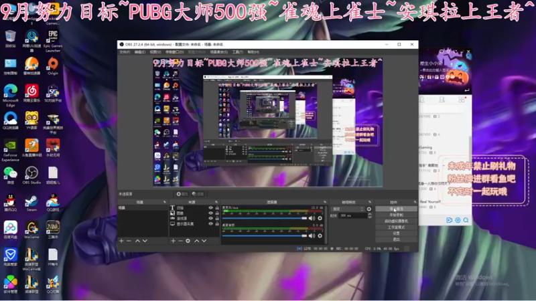Open the Microsoft Edge desktop icon

[x=10, y=96]
